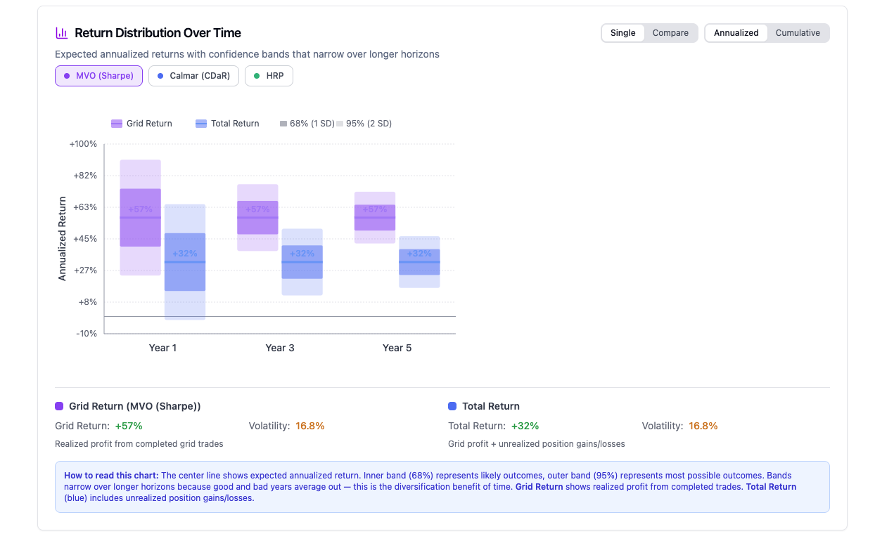Viewport: 894px width, 541px height.
Task: Toggle Grid Return legend entry
Action: [x=141, y=124]
